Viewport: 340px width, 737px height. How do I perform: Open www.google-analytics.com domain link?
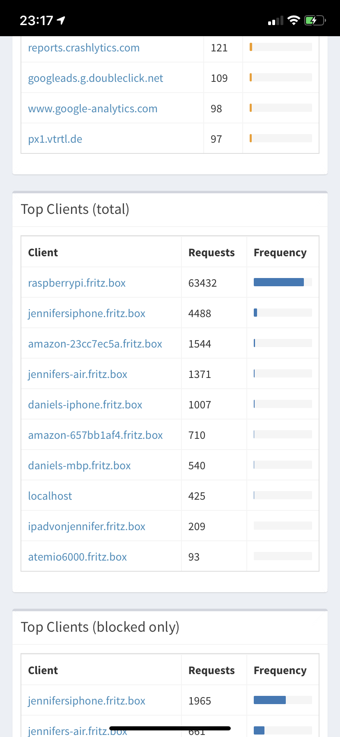pyautogui.click(x=93, y=109)
